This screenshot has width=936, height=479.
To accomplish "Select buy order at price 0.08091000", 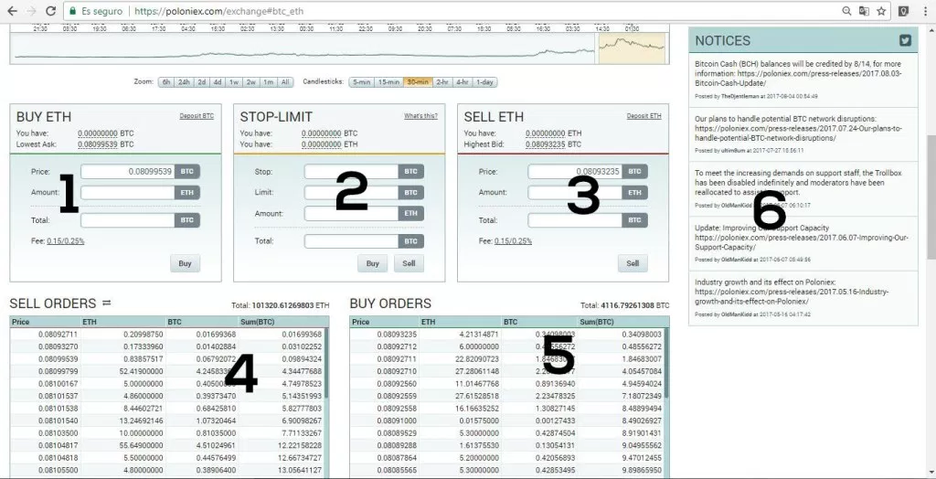I will coord(506,420).
